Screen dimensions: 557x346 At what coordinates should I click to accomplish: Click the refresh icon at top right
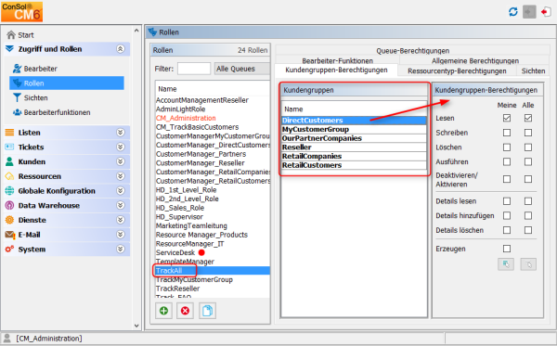point(513,12)
